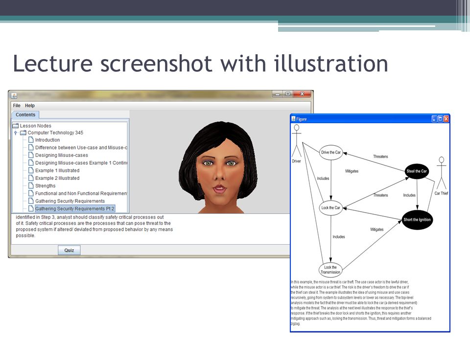Click the Java icon in the main window title bar
This screenshot has width=470, height=352.
pyautogui.click(x=14, y=96)
